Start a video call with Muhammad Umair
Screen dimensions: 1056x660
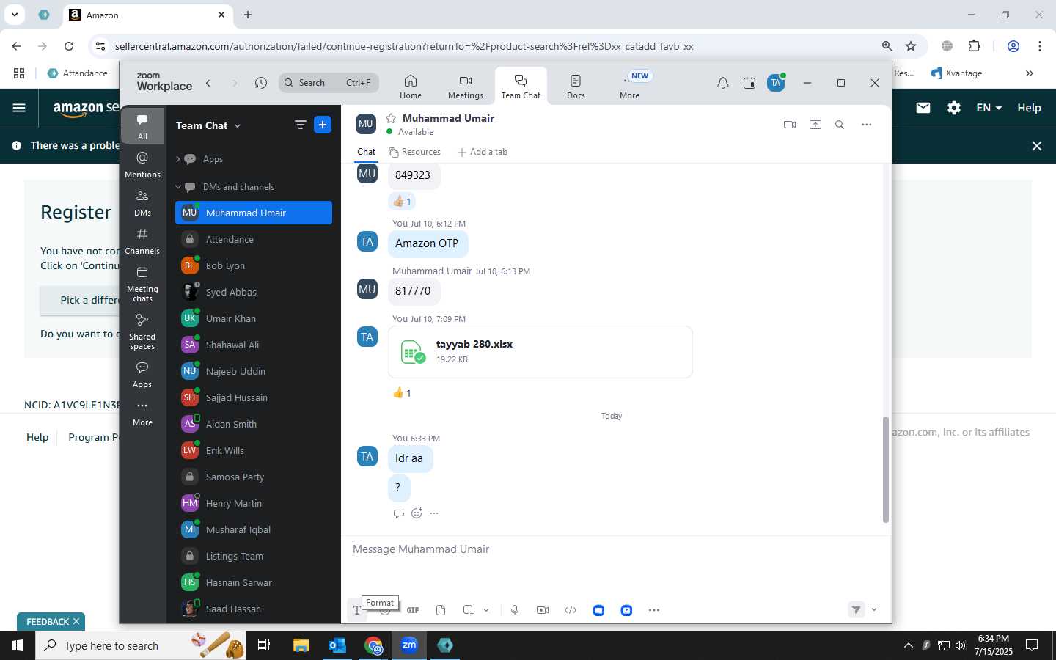[790, 125]
